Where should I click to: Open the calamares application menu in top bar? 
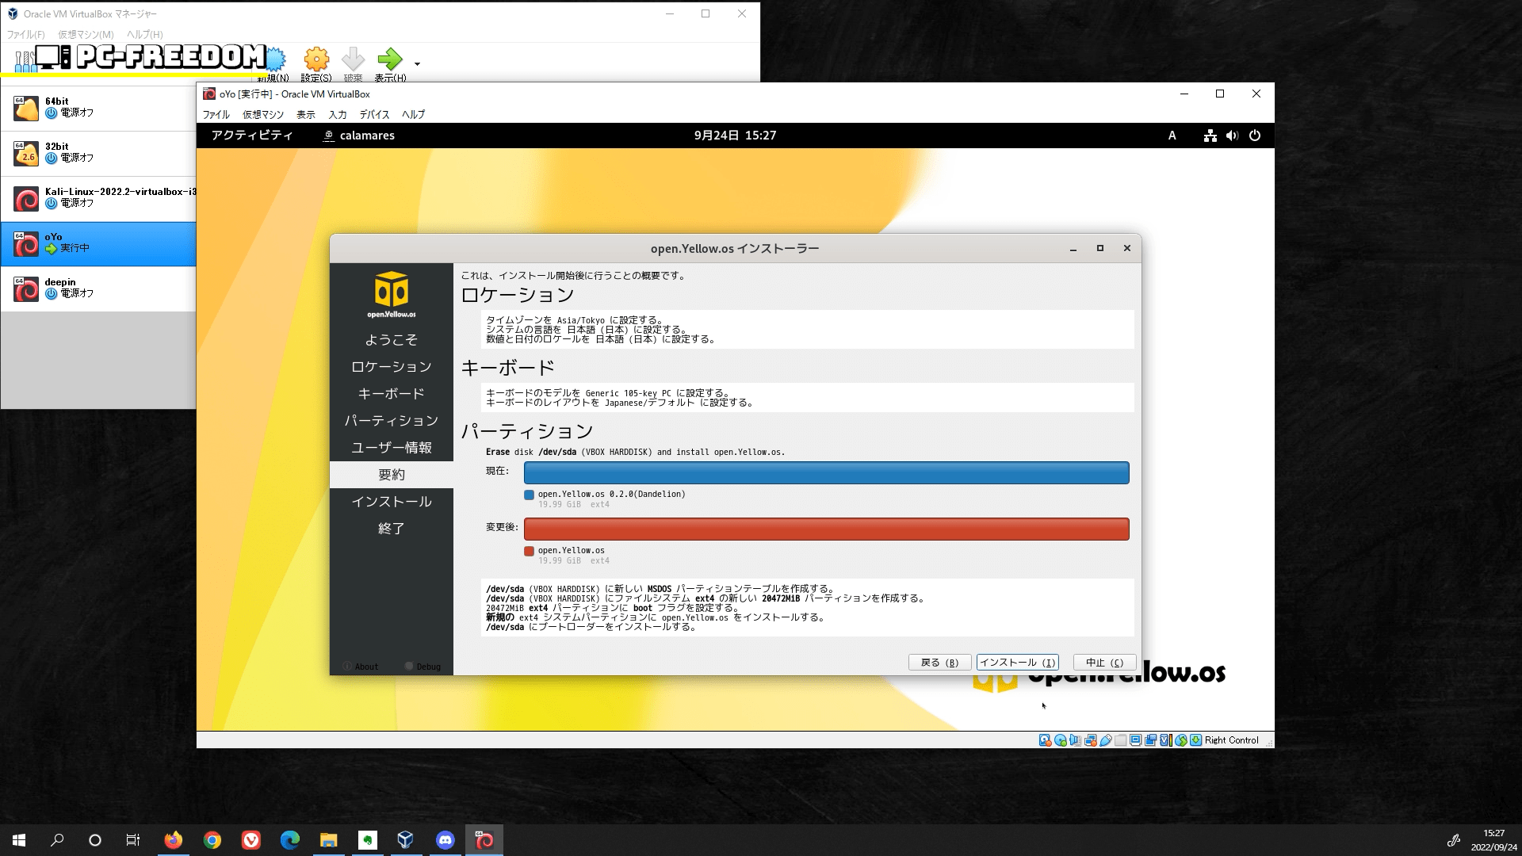click(x=359, y=136)
